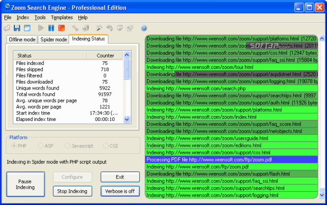Switch to the Spider mode tab

(x=54, y=39)
